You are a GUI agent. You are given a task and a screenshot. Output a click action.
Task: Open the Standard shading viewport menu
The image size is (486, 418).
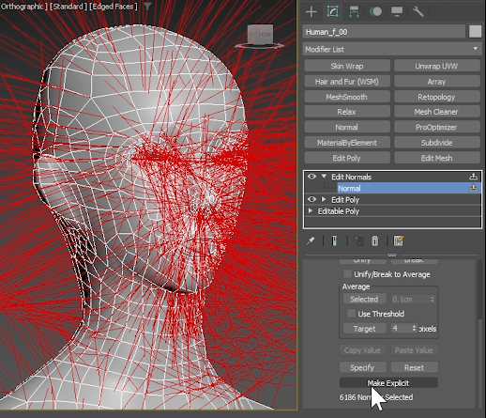pyautogui.click(x=68, y=7)
